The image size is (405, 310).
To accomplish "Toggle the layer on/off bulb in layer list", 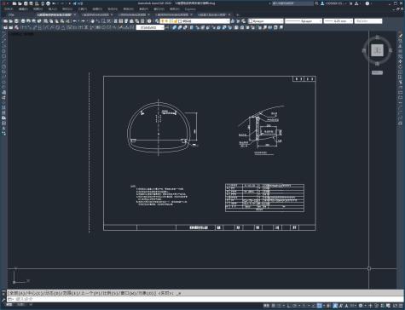I will click(x=163, y=21).
